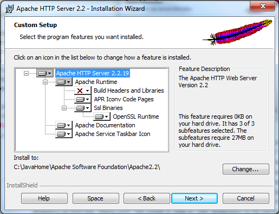Collapse the Ssl Binaries tree node
This screenshot has width=279, height=214.
click(x=64, y=108)
